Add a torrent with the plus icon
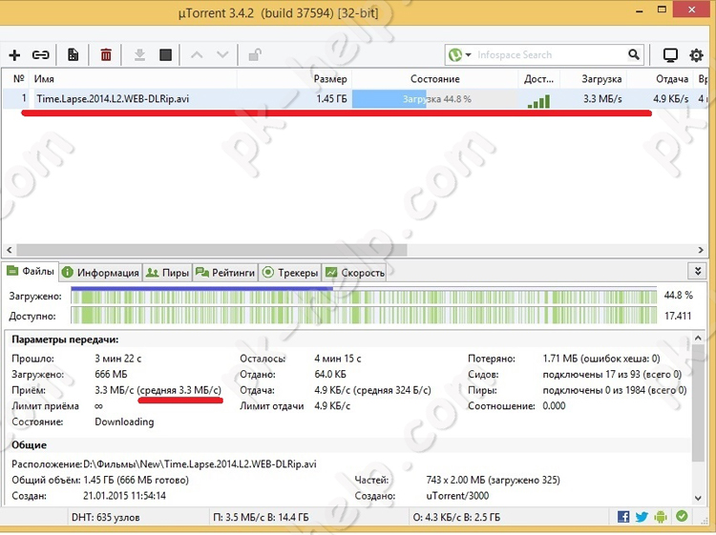Screen dimensions: 716x535 click(14, 55)
